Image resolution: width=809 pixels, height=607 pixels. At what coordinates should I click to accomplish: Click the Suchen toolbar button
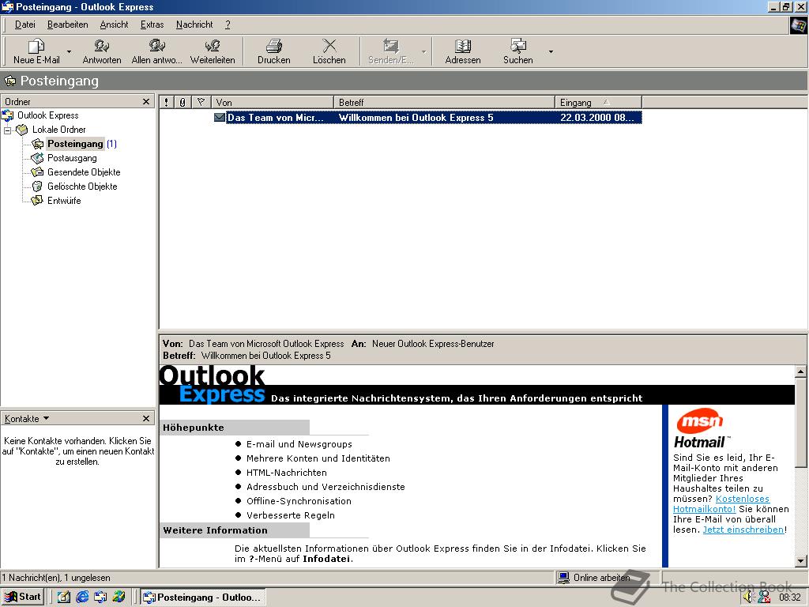point(518,51)
